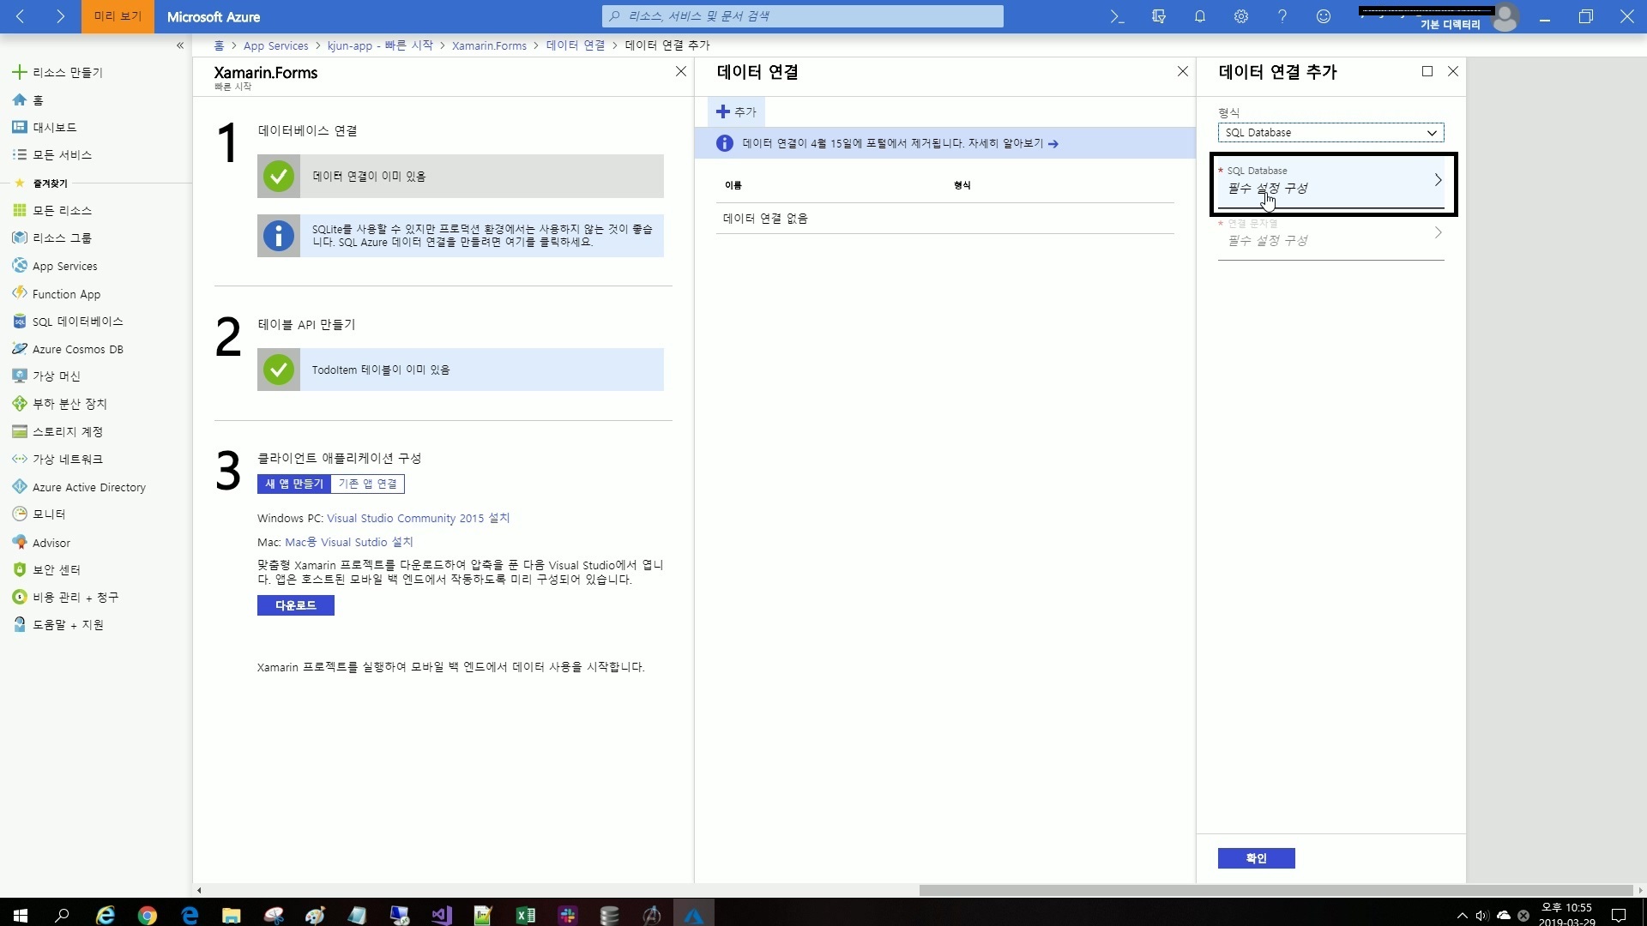This screenshot has width=1647, height=926.
Task: Click the help question mark icon
Action: (x=1282, y=16)
